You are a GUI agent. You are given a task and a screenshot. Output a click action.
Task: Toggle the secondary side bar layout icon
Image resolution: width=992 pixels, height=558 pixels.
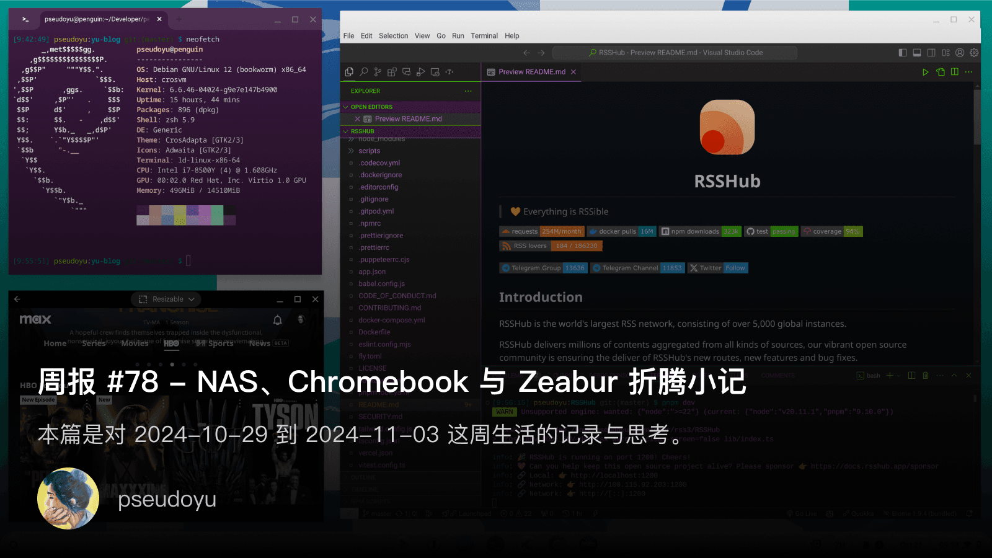[931, 53]
